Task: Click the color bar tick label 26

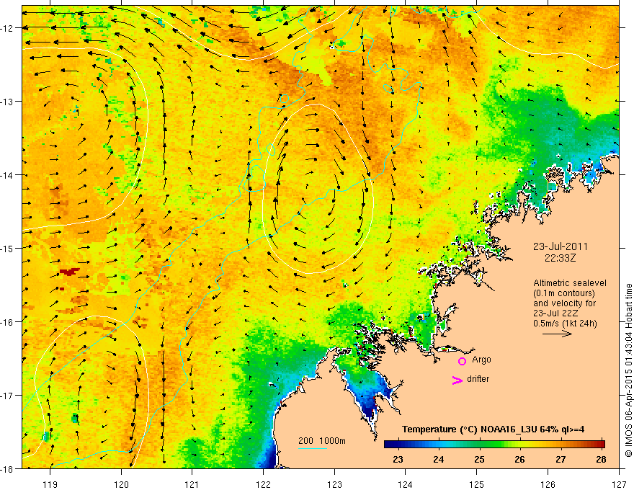Action: tap(519, 460)
